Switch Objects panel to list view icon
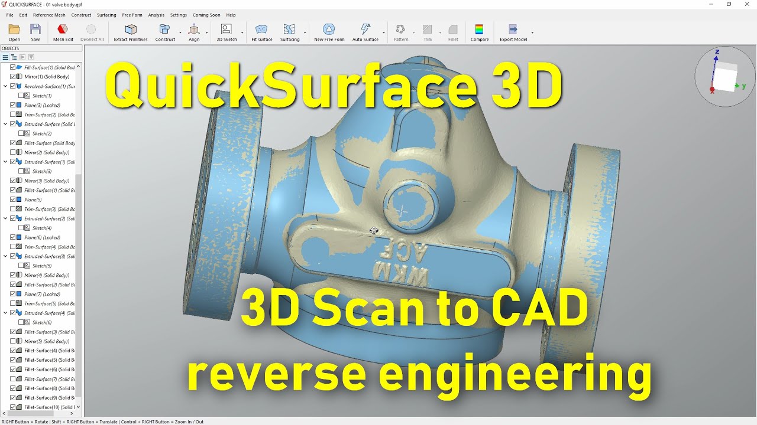The height and width of the screenshot is (425, 757). (5, 57)
